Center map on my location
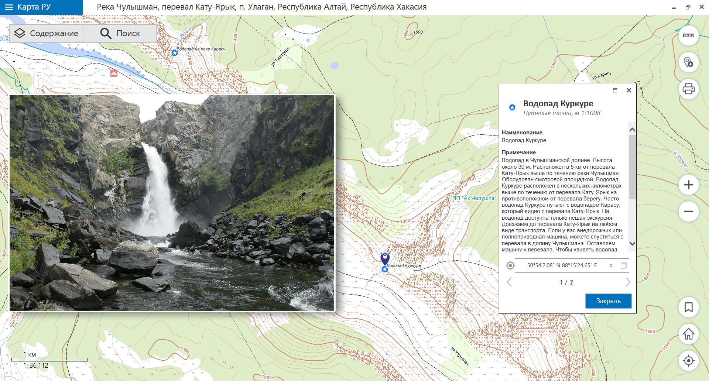 (x=688, y=361)
